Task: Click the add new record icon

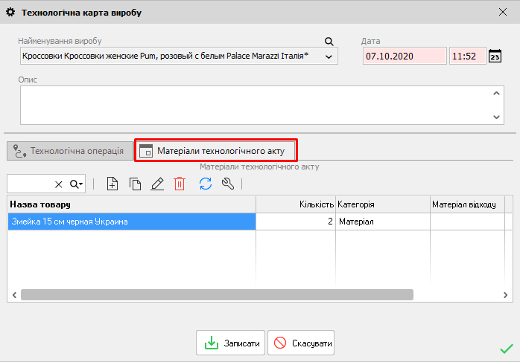Action: 112,184
